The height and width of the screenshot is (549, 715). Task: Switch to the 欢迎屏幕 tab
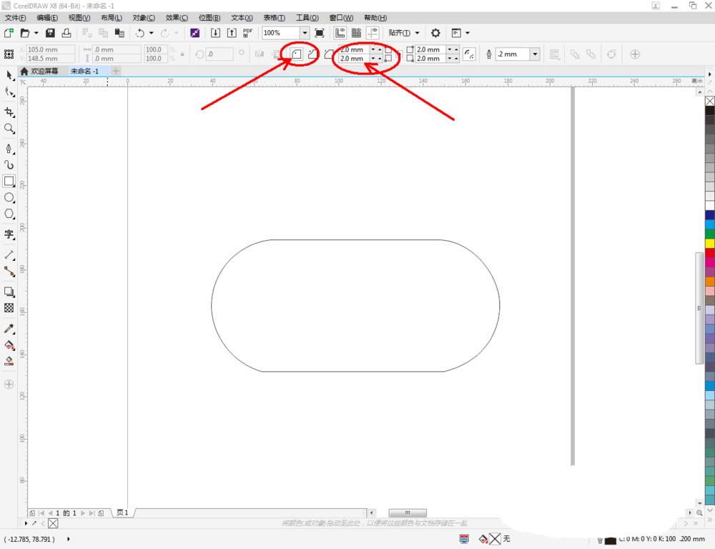point(44,71)
